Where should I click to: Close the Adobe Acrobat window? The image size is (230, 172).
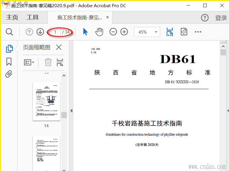click(x=222, y=5)
